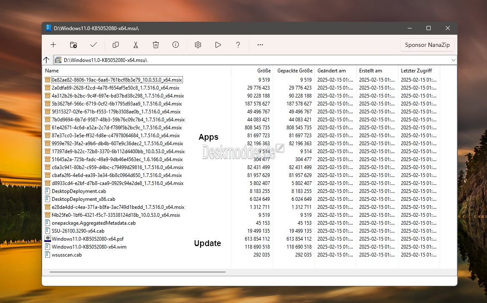Sort by the Name column header
The height and width of the screenshot is (303, 487).
52,71
